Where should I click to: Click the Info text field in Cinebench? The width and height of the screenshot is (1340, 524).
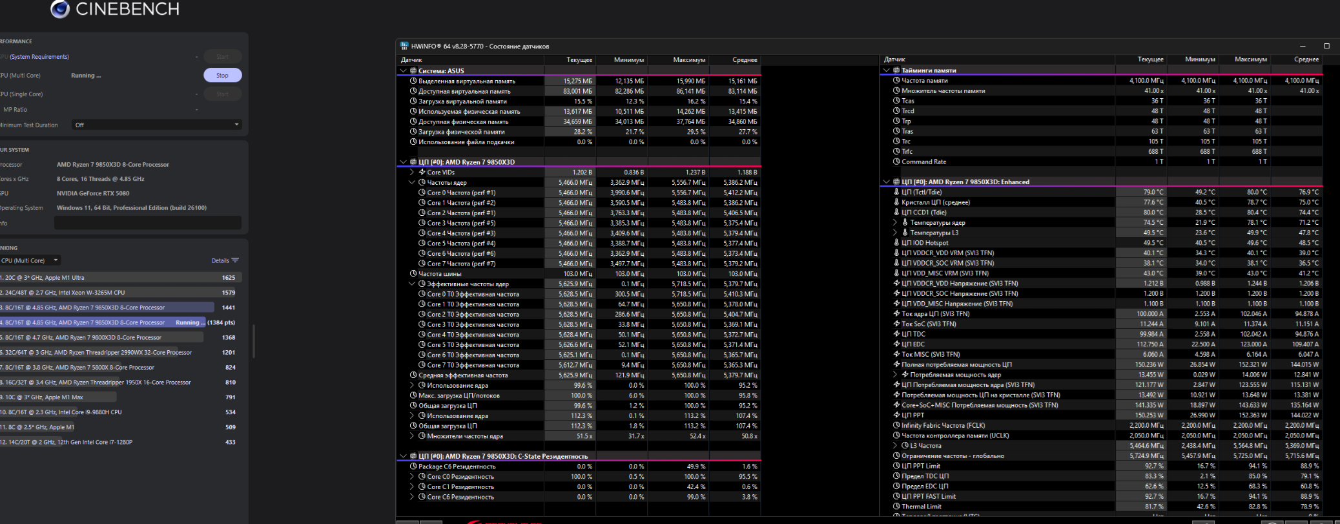pyautogui.click(x=148, y=223)
